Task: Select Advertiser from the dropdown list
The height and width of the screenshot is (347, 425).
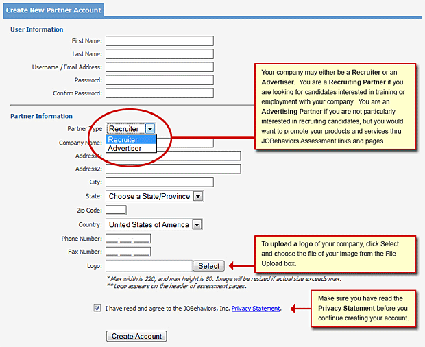Action: point(131,148)
